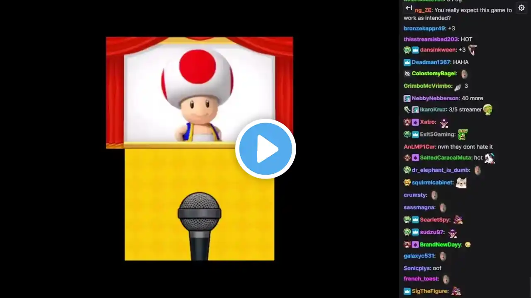Click the purple badge beside SaltedCaracalMuta

tap(415, 158)
